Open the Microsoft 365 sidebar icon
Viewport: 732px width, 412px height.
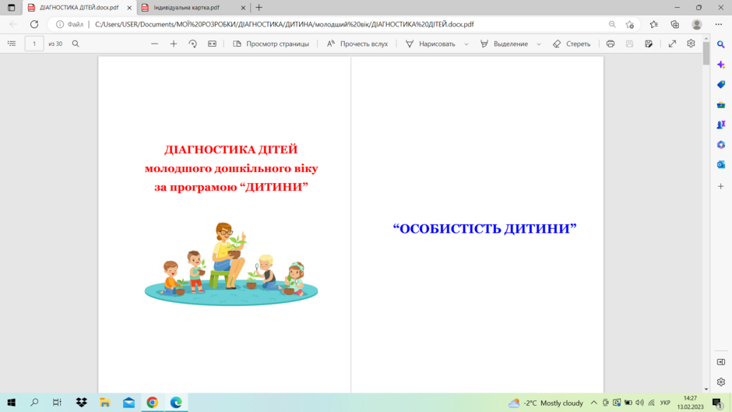[x=721, y=145]
